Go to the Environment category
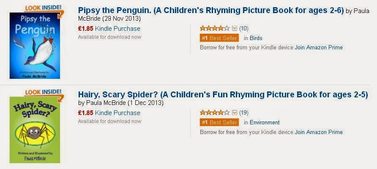 tap(265, 122)
